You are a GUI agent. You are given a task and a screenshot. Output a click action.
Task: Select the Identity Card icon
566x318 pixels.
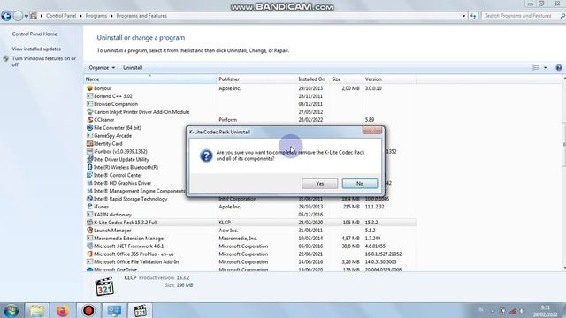[89, 143]
